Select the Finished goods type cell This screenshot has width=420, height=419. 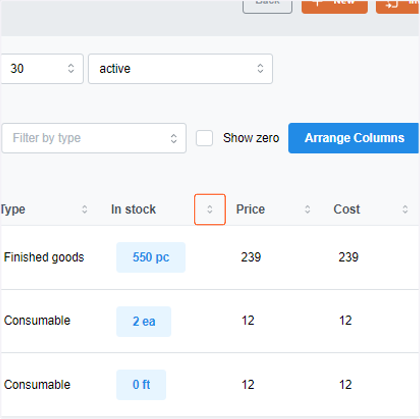coord(44,257)
